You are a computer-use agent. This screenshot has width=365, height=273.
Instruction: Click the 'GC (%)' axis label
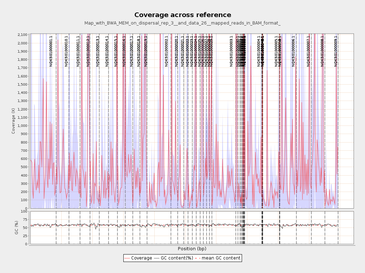(16, 227)
